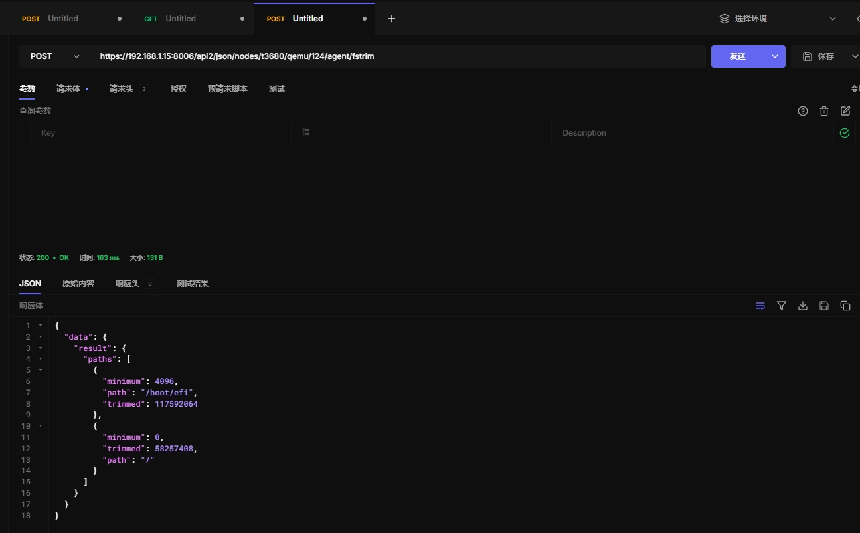The image size is (860, 533).
Task: Copy the response body to clipboard
Action: [x=845, y=306]
